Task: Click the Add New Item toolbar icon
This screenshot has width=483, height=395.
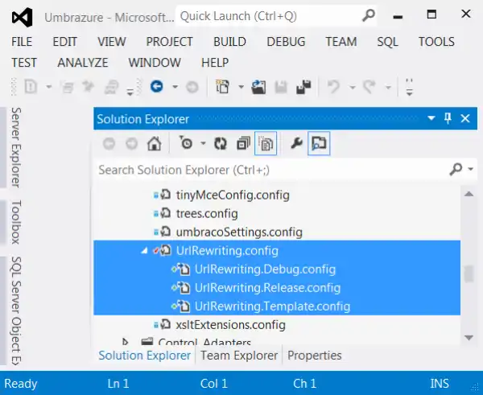Action: [x=223, y=87]
